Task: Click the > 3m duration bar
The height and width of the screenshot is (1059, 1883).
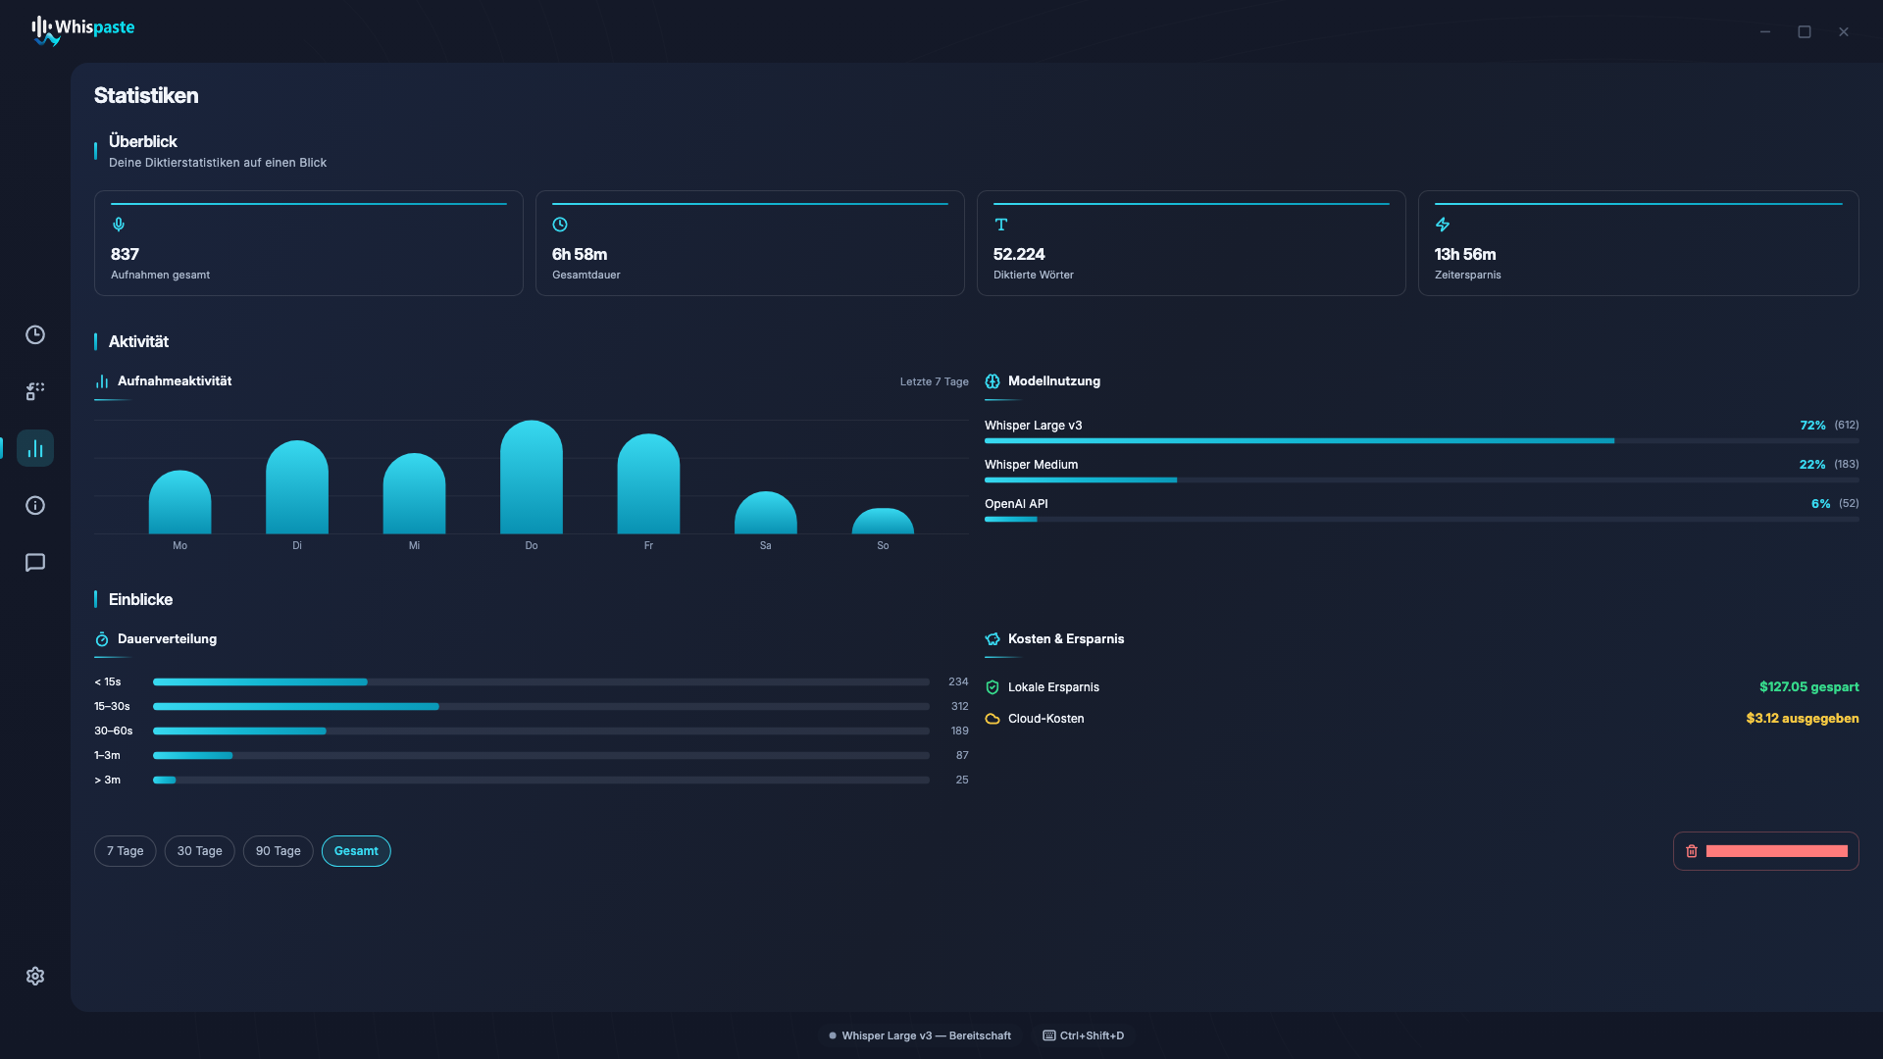Action: click(x=541, y=780)
